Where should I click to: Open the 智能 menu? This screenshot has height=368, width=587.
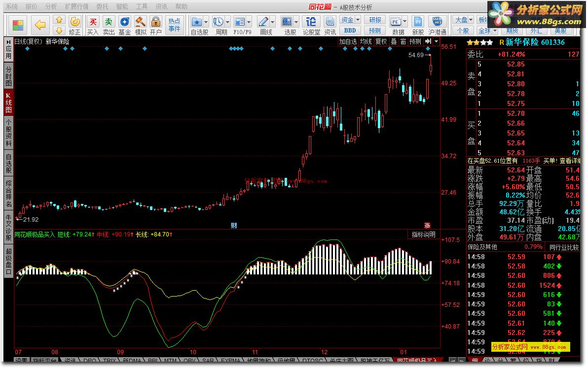[x=122, y=7]
